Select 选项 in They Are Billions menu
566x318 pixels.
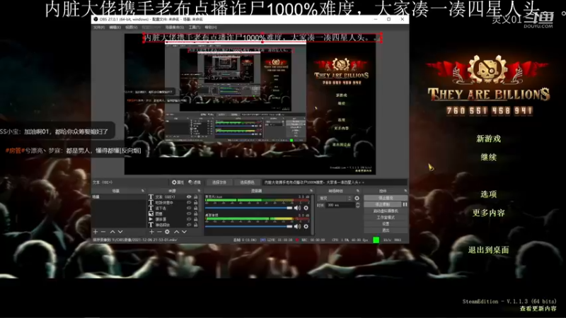[x=488, y=194]
